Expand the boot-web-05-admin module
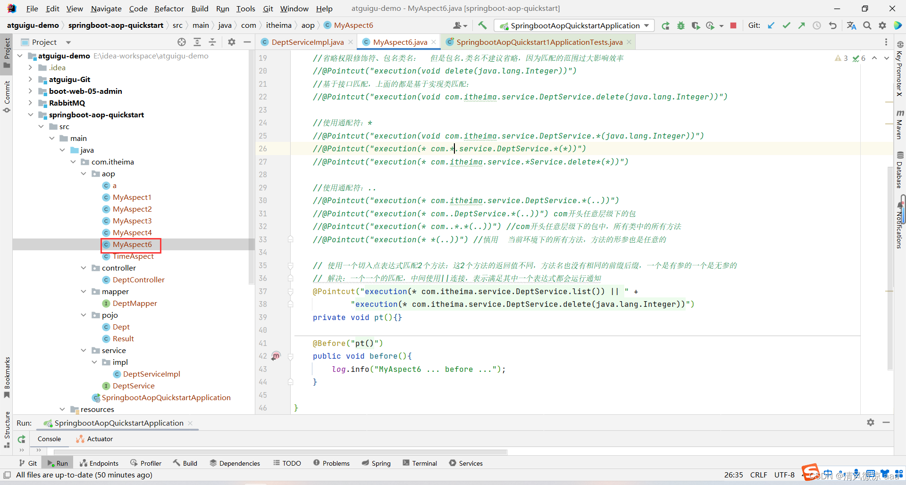The image size is (906, 485). coord(30,91)
